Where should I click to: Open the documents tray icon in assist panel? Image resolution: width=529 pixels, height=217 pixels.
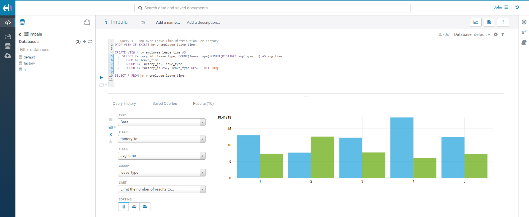(87, 22)
